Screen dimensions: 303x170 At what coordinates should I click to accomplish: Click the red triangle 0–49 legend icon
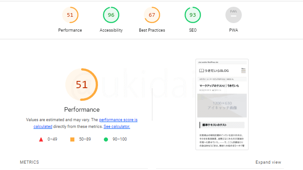pyautogui.click(x=41, y=139)
